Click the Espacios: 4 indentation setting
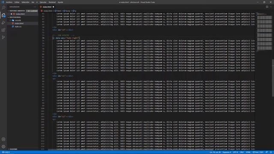274x154 pixels. pos(226,152)
